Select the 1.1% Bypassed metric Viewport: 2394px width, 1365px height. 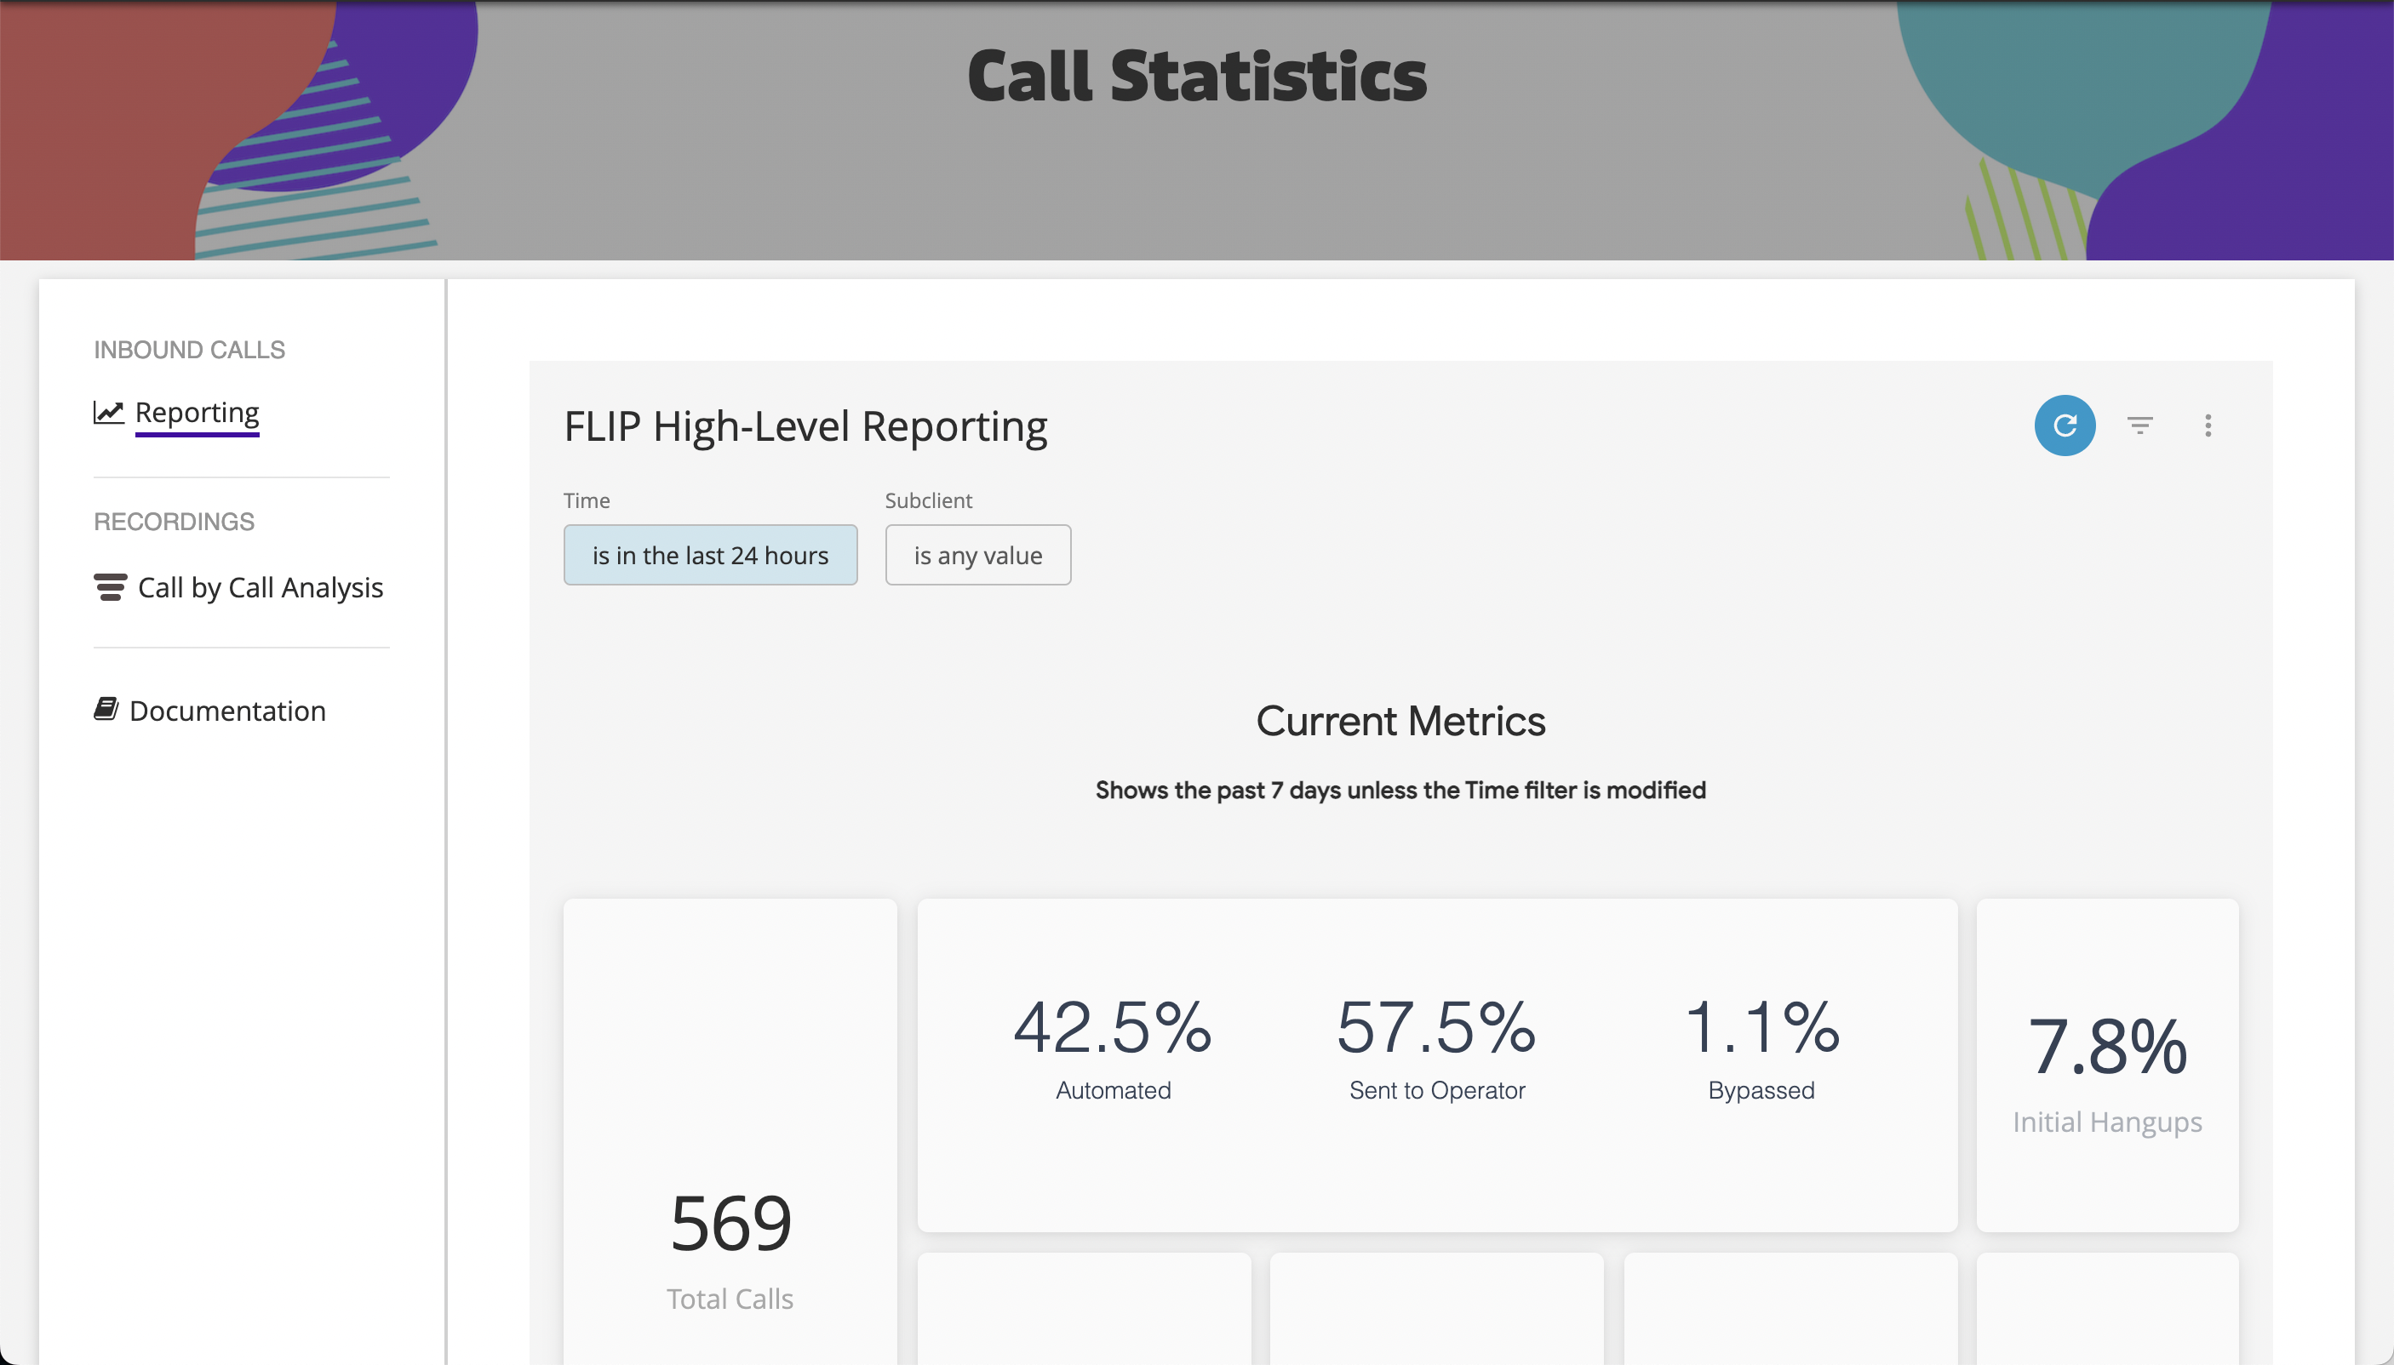point(1761,1045)
